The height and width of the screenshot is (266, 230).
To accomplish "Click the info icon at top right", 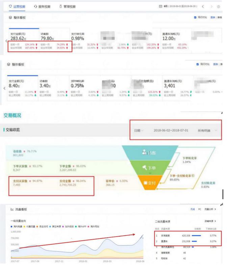I will tap(219, 6).
